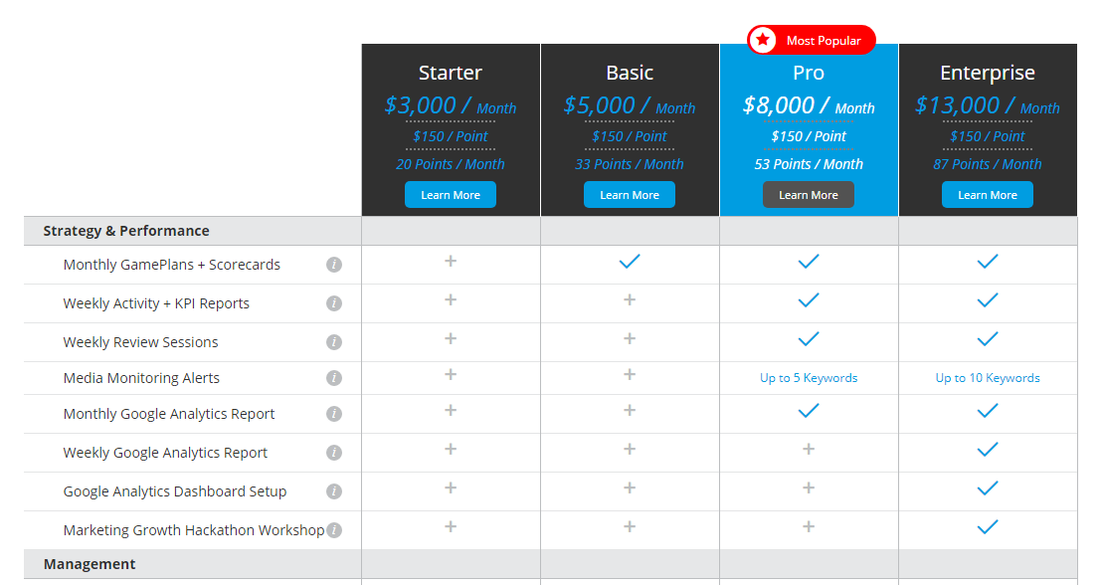The height and width of the screenshot is (585, 1103).
Task: Click info icon for Marketing Growth Hackathon Workshop
Action: pos(334,530)
